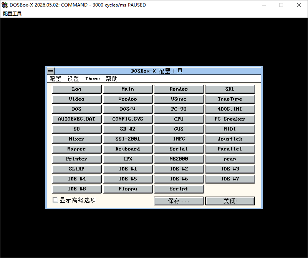
Task: Open Joystick settings
Action: (x=230, y=139)
